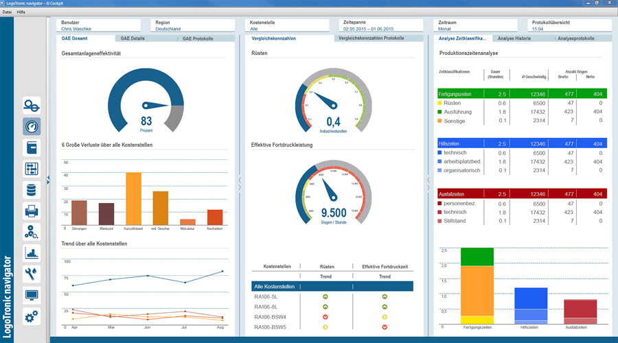618x343 pixels.
Task: Collapse the middle panel using right divider handle
Action: pyautogui.click(x=428, y=184)
